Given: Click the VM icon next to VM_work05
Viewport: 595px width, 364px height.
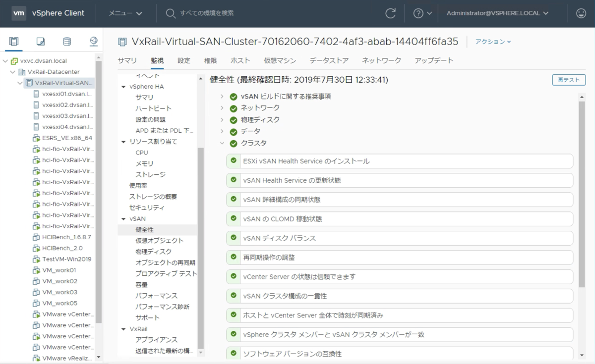Looking at the screenshot, I should (36, 303).
